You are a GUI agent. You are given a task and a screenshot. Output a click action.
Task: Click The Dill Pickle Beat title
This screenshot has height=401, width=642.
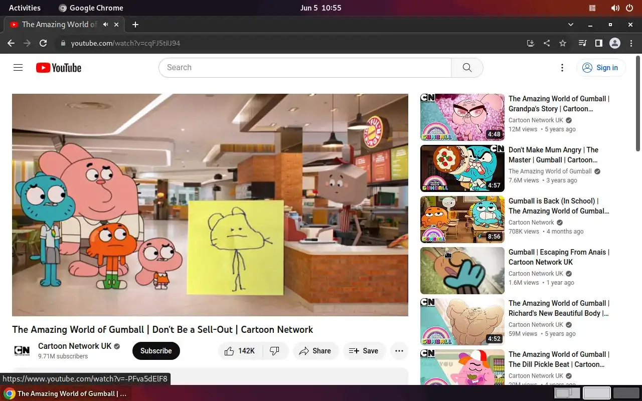pyautogui.click(x=559, y=359)
